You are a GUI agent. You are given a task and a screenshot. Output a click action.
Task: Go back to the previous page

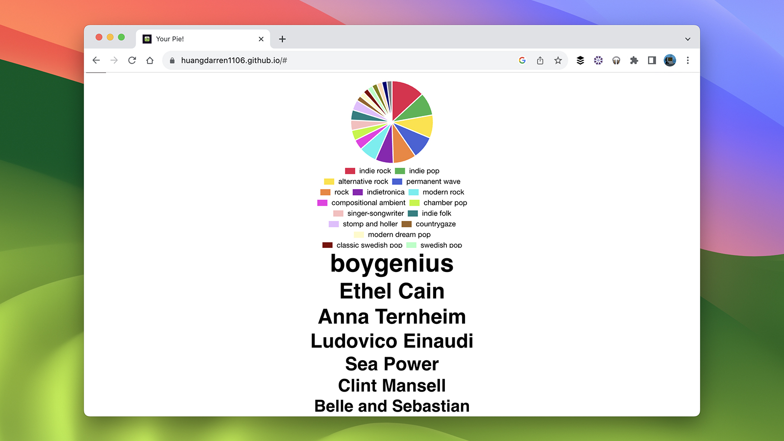click(x=96, y=60)
